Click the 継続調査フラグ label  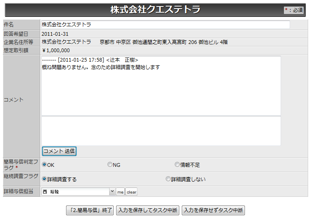coord(21,176)
